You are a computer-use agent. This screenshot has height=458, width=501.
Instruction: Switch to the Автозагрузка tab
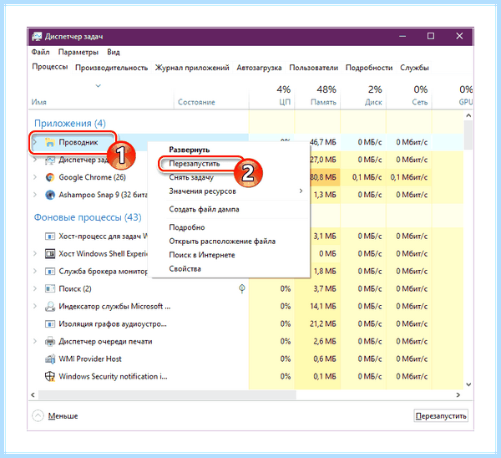tap(259, 68)
